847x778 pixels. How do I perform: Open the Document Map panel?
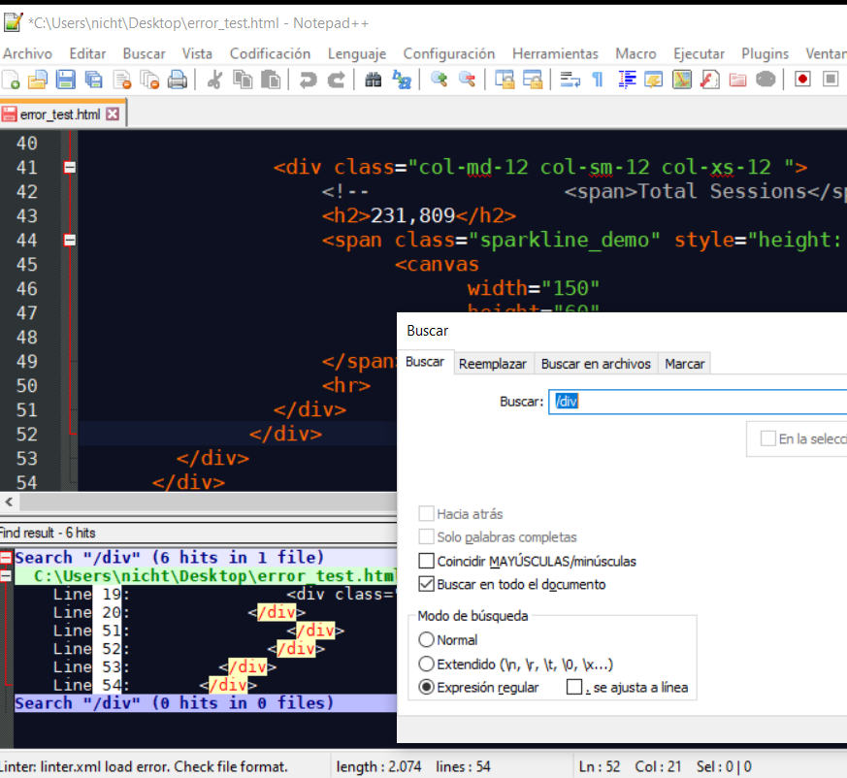(681, 80)
